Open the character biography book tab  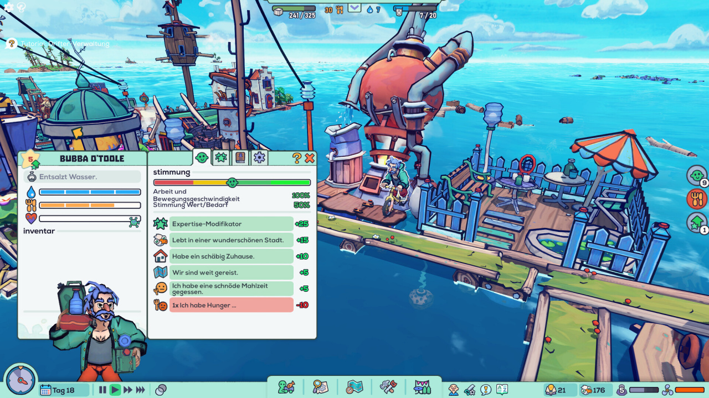click(240, 158)
